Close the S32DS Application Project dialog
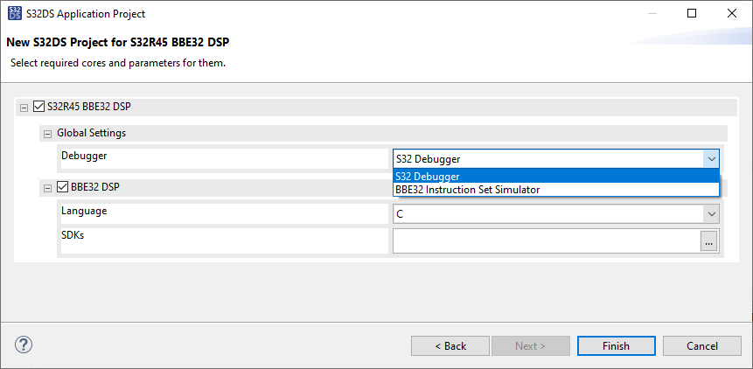 click(732, 13)
